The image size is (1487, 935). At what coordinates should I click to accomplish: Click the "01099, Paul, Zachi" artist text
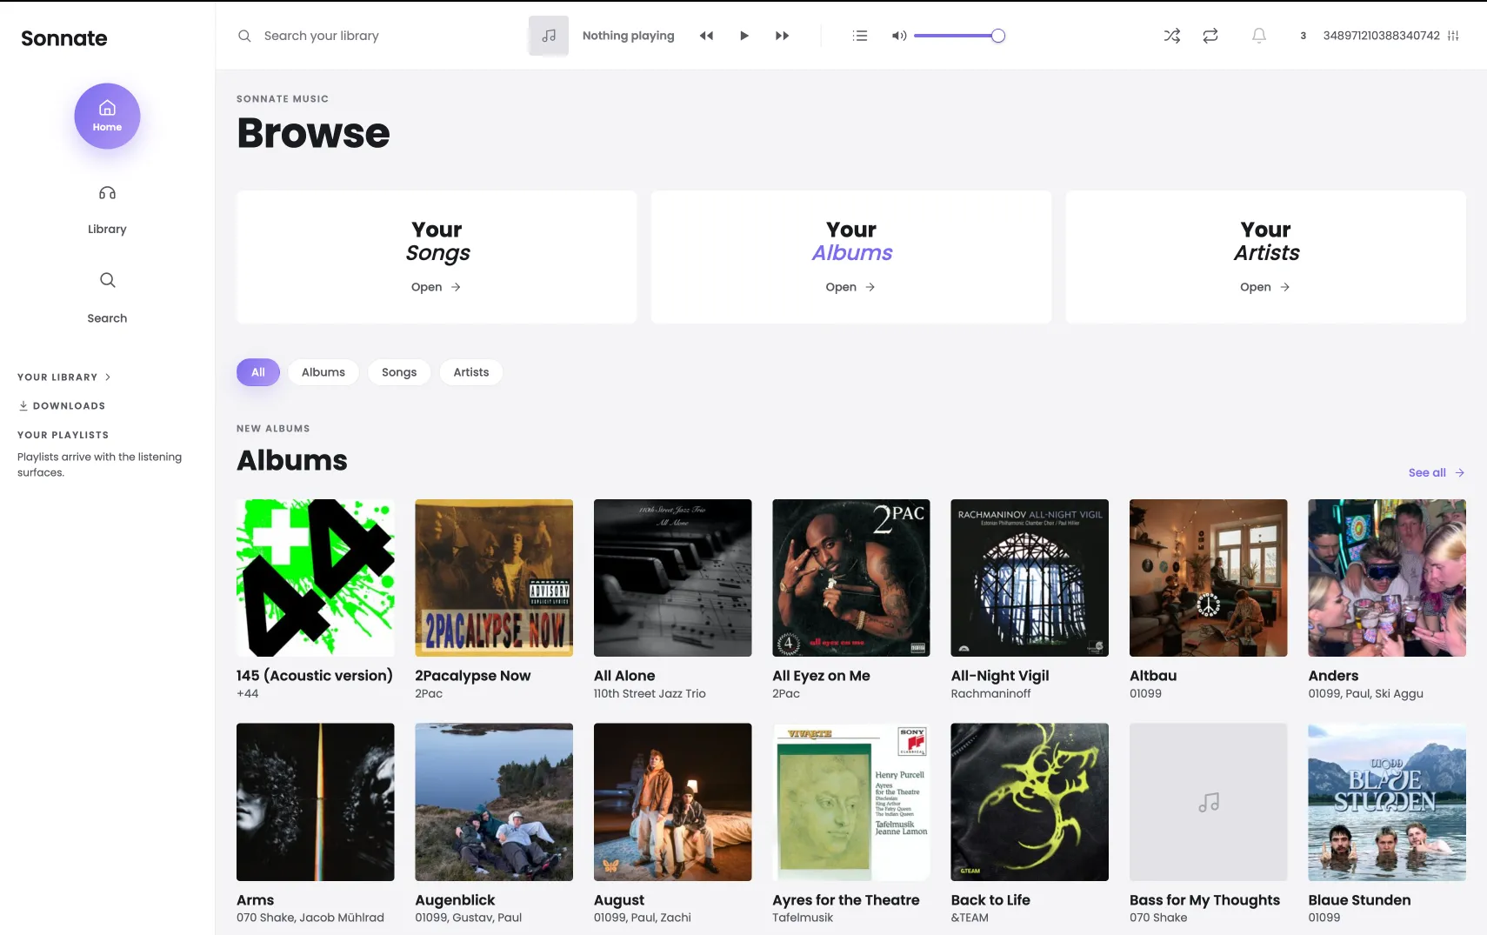[643, 918]
